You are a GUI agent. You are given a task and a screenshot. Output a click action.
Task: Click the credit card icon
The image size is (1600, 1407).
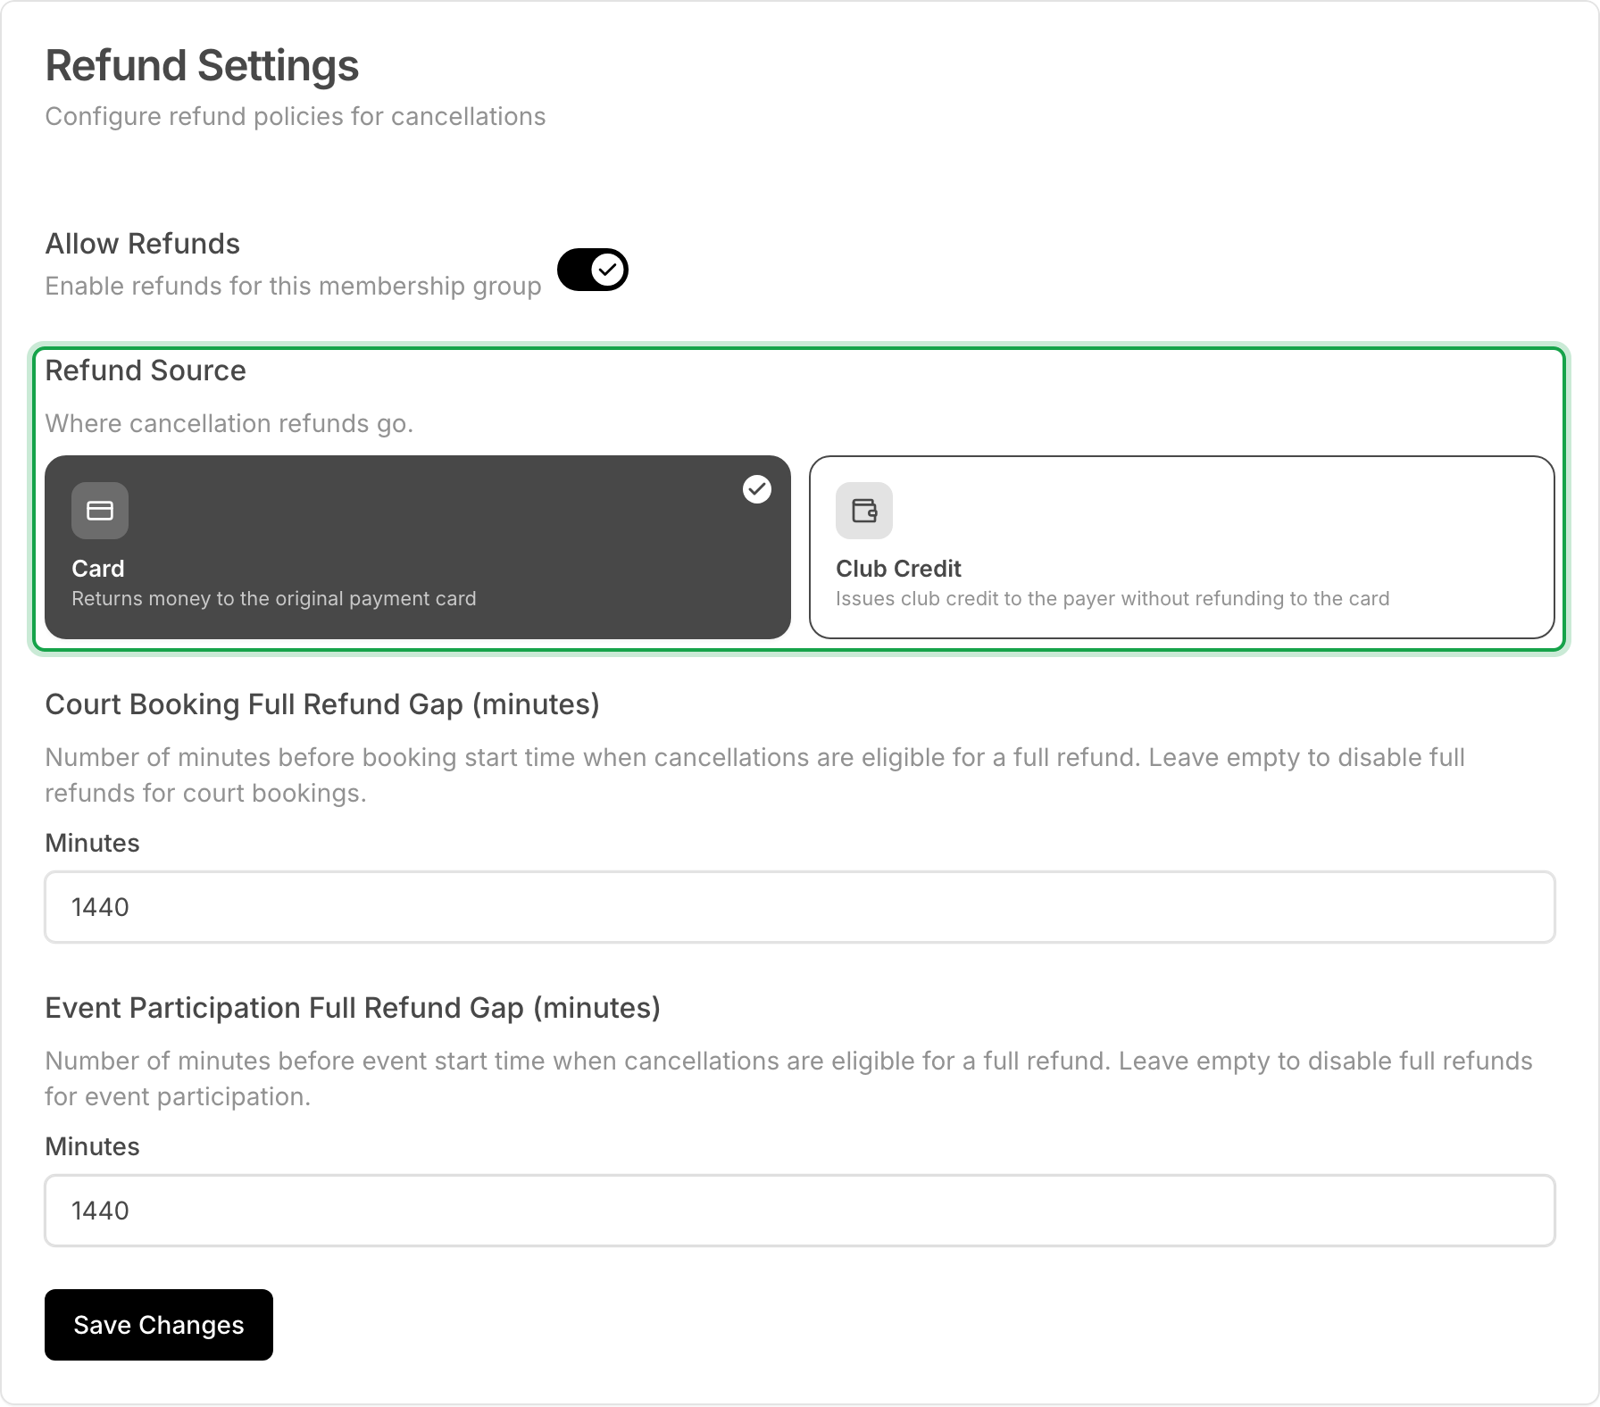click(100, 511)
